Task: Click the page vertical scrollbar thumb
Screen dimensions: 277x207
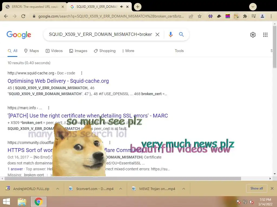Action: coord(275,47)
